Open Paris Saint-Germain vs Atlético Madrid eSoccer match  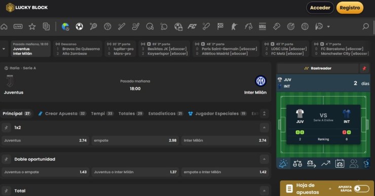click(226, 49)
